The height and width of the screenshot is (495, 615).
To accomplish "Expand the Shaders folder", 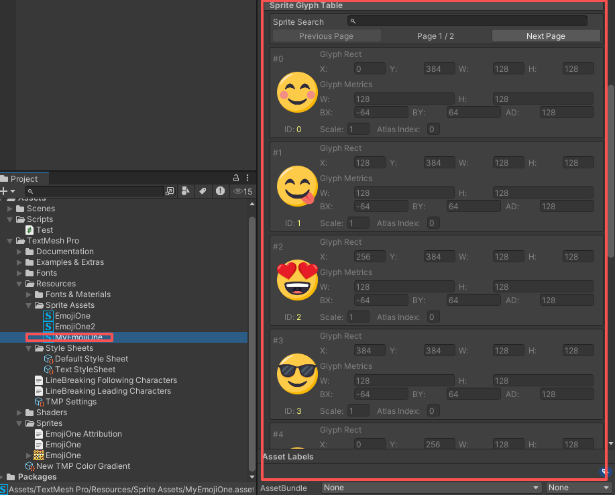I will (19, 412).
